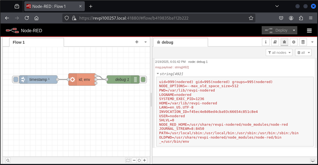This screenshot has height=165, width=318.
Task: Search flows with the magnifier icon
Action: pyautogui.click(x=8, y=161)
